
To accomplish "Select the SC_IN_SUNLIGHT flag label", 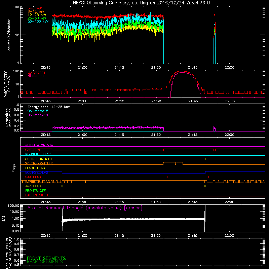I will click(39, 159).
